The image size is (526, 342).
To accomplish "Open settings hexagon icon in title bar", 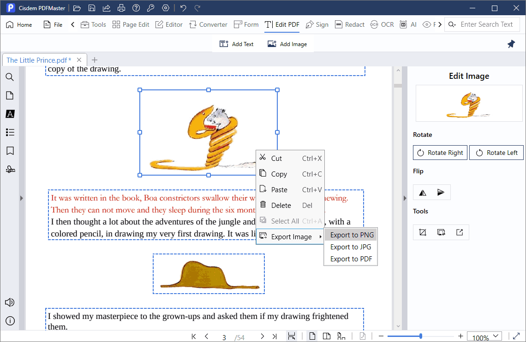I will coord(165,8).
